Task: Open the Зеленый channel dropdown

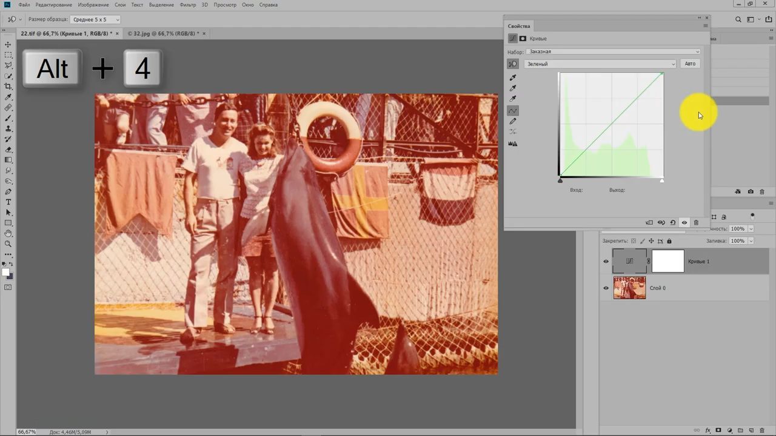Action: (x=600, y=64)
